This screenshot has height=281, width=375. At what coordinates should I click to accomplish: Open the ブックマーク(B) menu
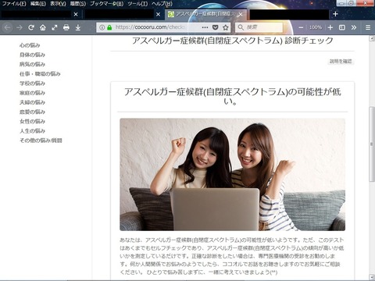[106, 4]
